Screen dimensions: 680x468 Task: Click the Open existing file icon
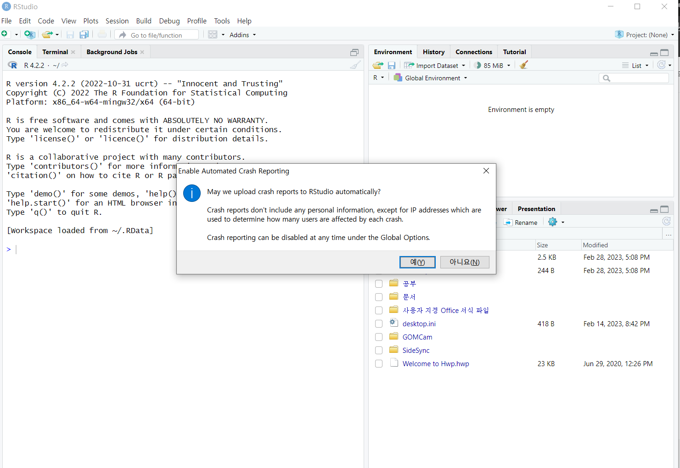(47, 34)
